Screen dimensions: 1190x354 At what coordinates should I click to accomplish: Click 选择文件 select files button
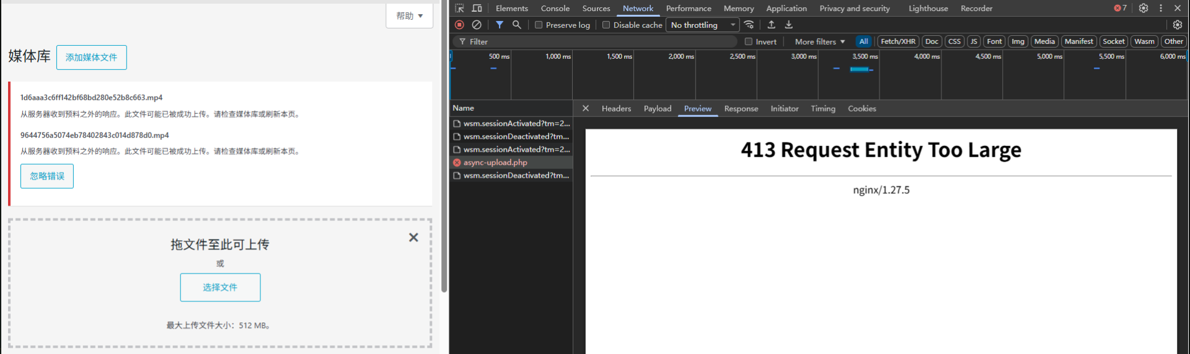[x=220, y=287]
